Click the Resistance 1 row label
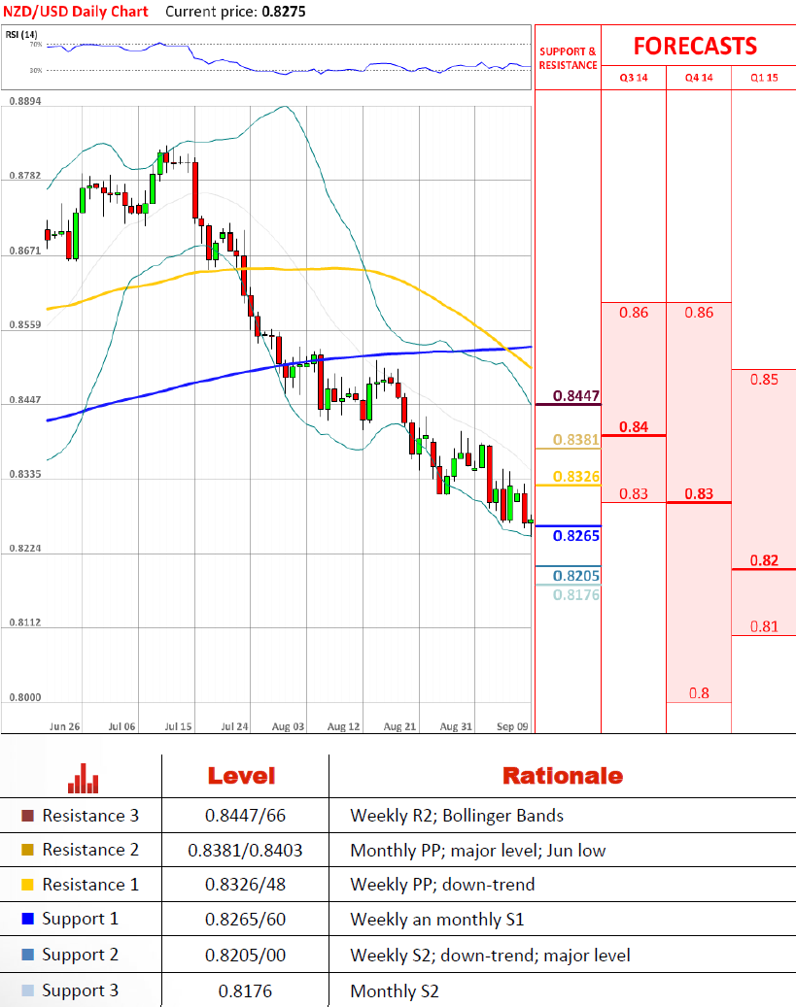The image size is (796, 1007). point(90,885)
